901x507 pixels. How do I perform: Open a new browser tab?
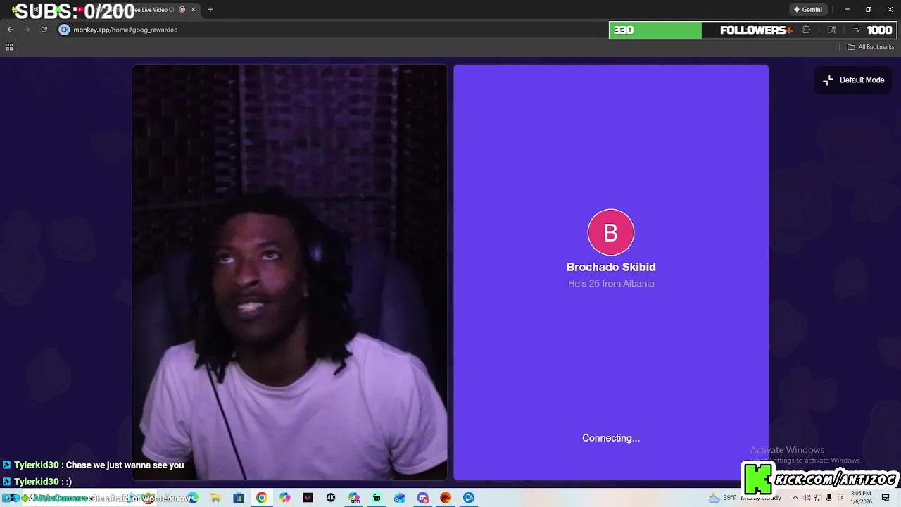pos(210,10)
